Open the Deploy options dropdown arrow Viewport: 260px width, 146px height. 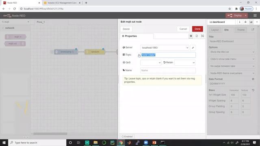(245, 15)
